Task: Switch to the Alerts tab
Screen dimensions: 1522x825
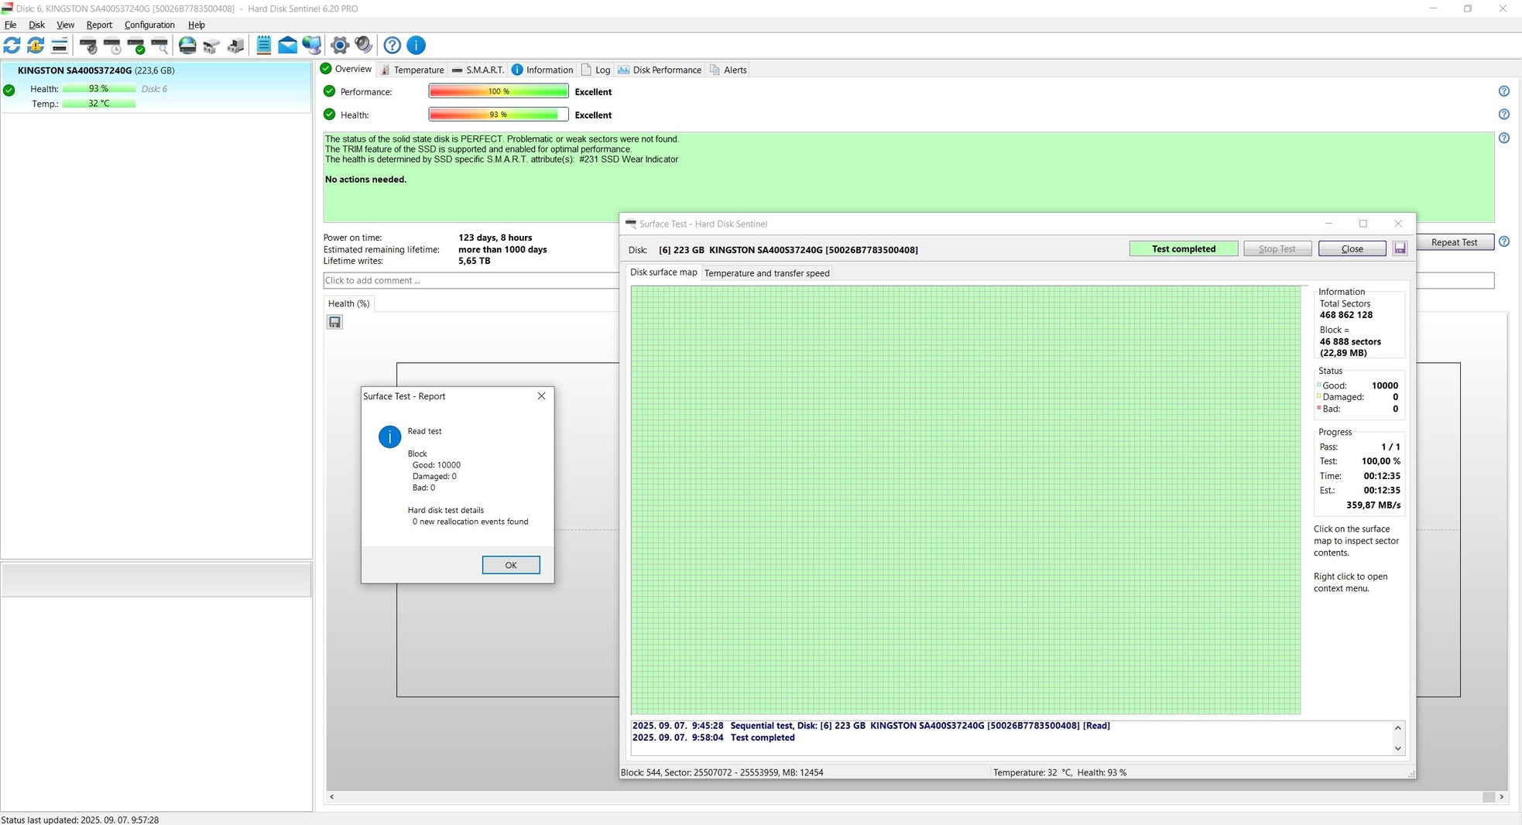Action: 728,70
